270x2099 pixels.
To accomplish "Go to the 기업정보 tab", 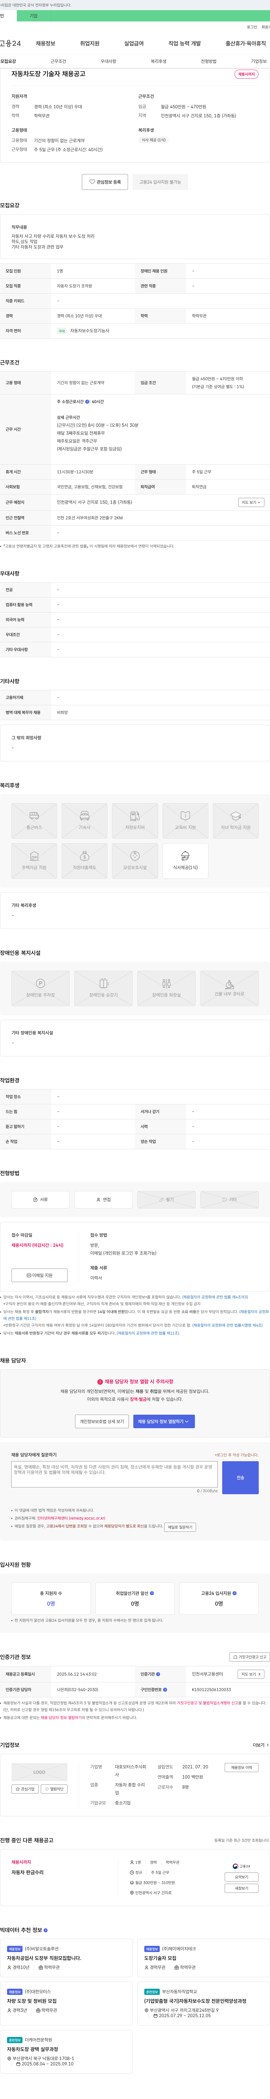I will (259, 61).
